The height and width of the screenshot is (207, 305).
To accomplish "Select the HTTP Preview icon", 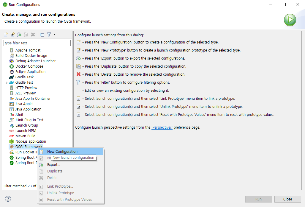I will pos(12,88).
